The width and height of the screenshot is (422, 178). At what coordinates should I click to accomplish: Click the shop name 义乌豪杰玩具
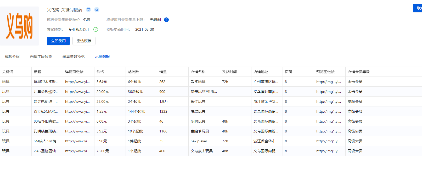pos(202,151)
